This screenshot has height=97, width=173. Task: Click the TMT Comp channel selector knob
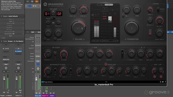point(53,14)
